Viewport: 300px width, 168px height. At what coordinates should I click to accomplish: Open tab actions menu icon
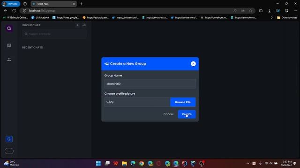click(x=25, y=4)
